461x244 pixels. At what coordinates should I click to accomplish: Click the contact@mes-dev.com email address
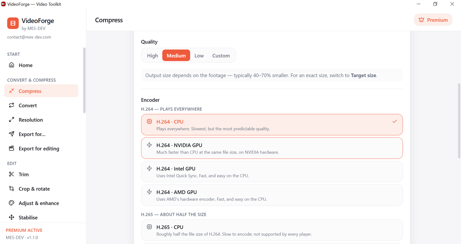coord(29,37)
